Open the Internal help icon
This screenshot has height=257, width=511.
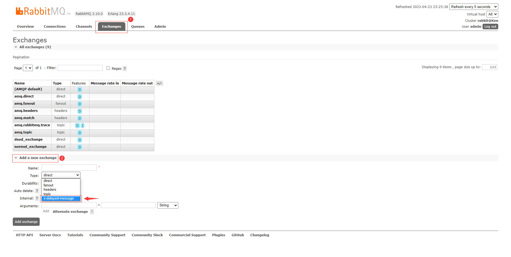click(37, 198)
